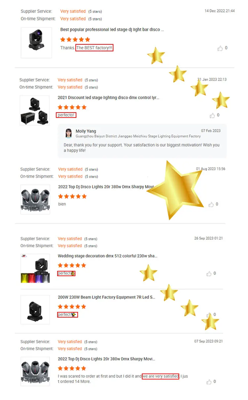Open "Wedding stage decoration dmx 512" product link
Screen dimensions: 248x400
tap(107, 256)
